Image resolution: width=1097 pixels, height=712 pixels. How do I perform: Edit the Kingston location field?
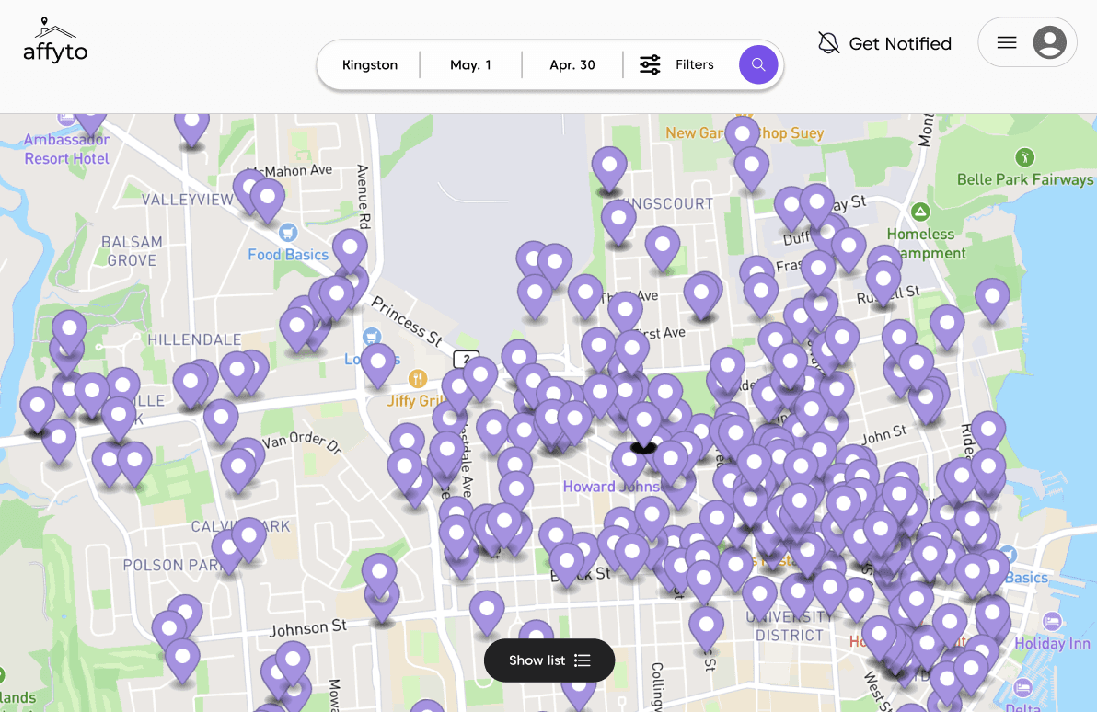coord(369,64)
